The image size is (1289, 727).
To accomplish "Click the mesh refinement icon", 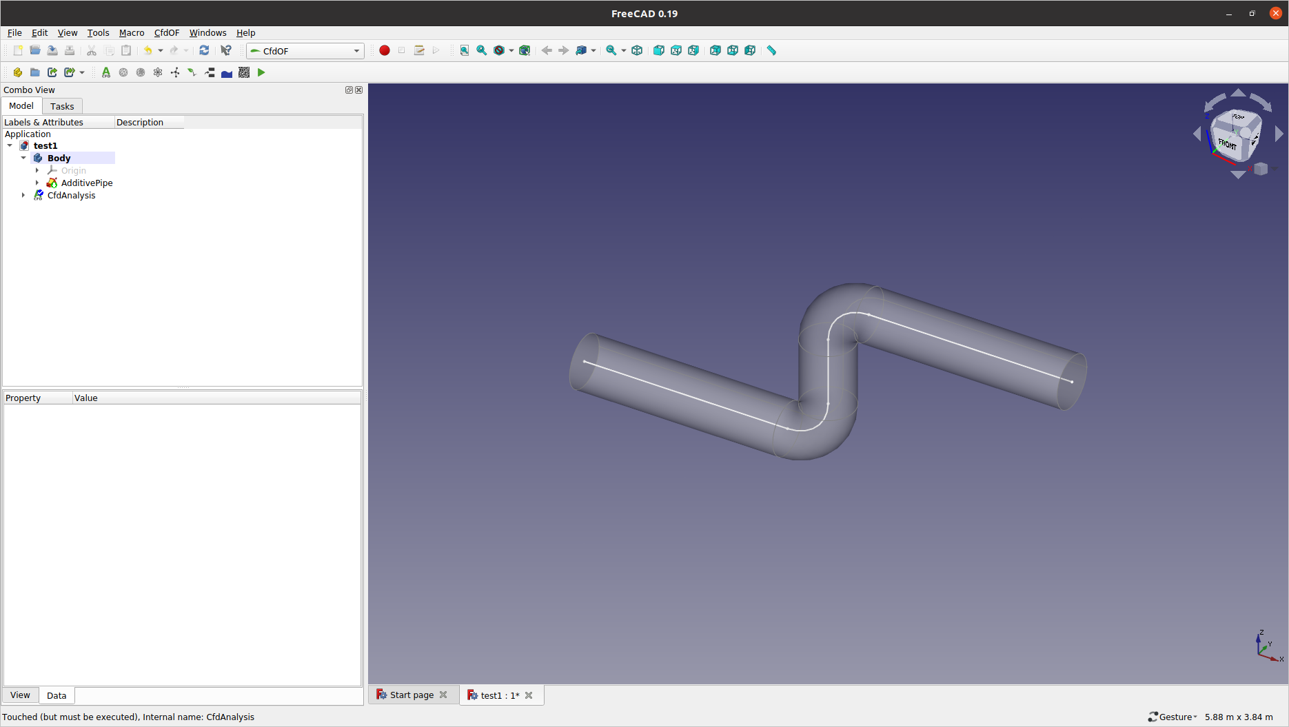I will pyautogui.click(x=141, y=72).
